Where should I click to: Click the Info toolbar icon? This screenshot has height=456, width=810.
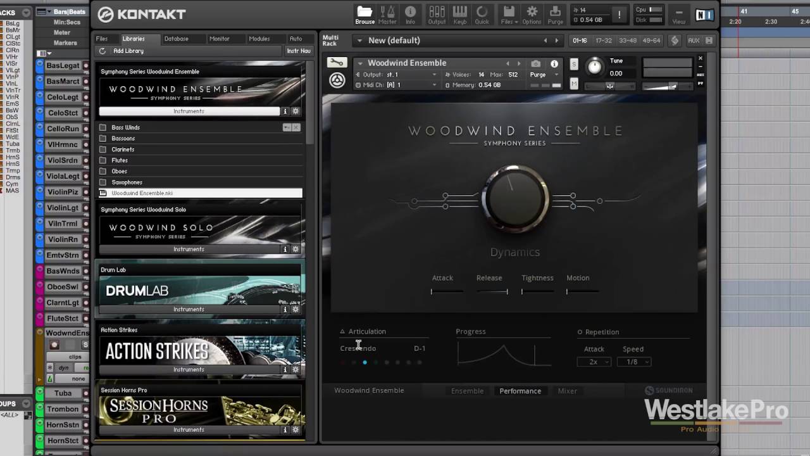410,15
